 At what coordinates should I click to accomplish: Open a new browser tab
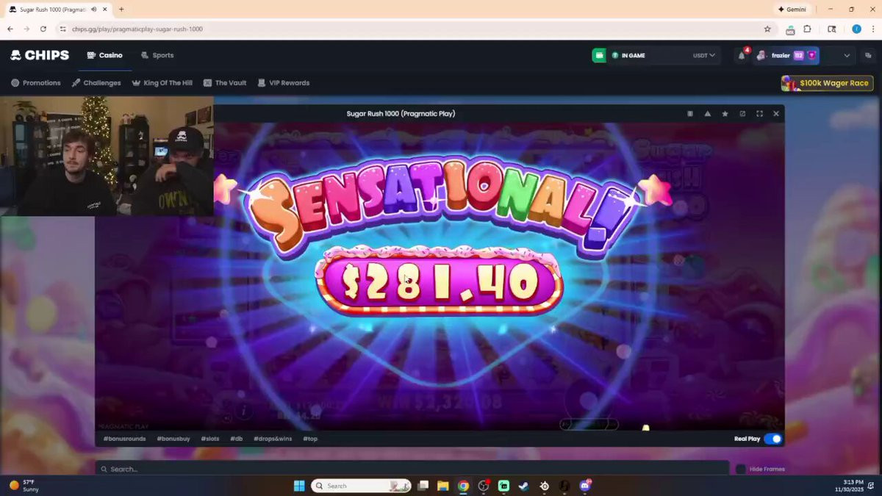121,10
